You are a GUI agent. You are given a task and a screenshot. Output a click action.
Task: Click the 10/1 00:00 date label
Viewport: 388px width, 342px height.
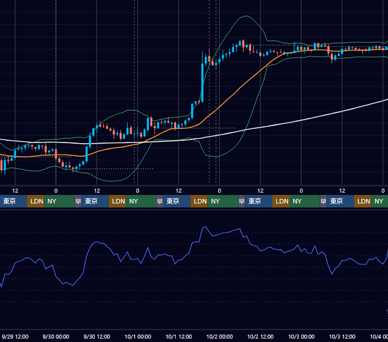138,336
